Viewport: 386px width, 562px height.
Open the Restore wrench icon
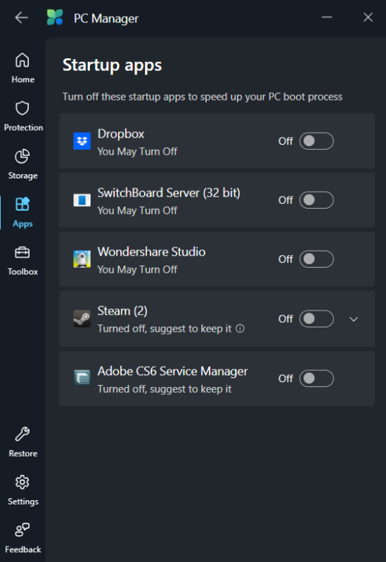(22, 434)
